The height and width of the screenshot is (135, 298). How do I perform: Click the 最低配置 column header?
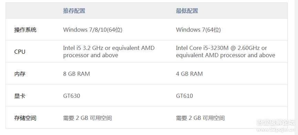coord(187,11)
